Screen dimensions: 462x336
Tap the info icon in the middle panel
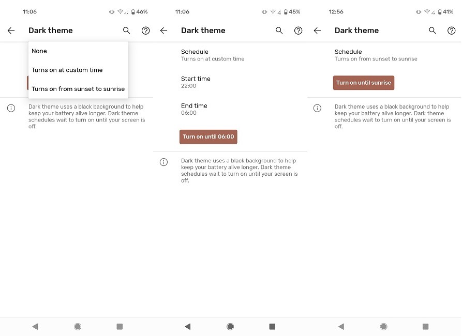pos(164,162)
